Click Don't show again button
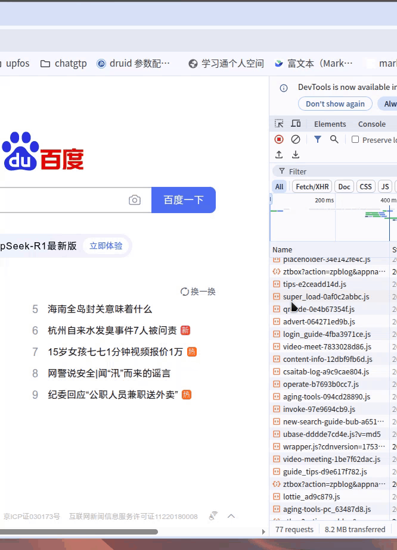 335,104
